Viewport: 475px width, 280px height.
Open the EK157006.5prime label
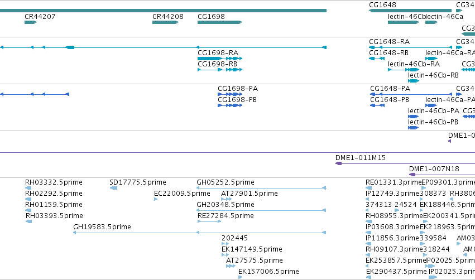[268, 271]
